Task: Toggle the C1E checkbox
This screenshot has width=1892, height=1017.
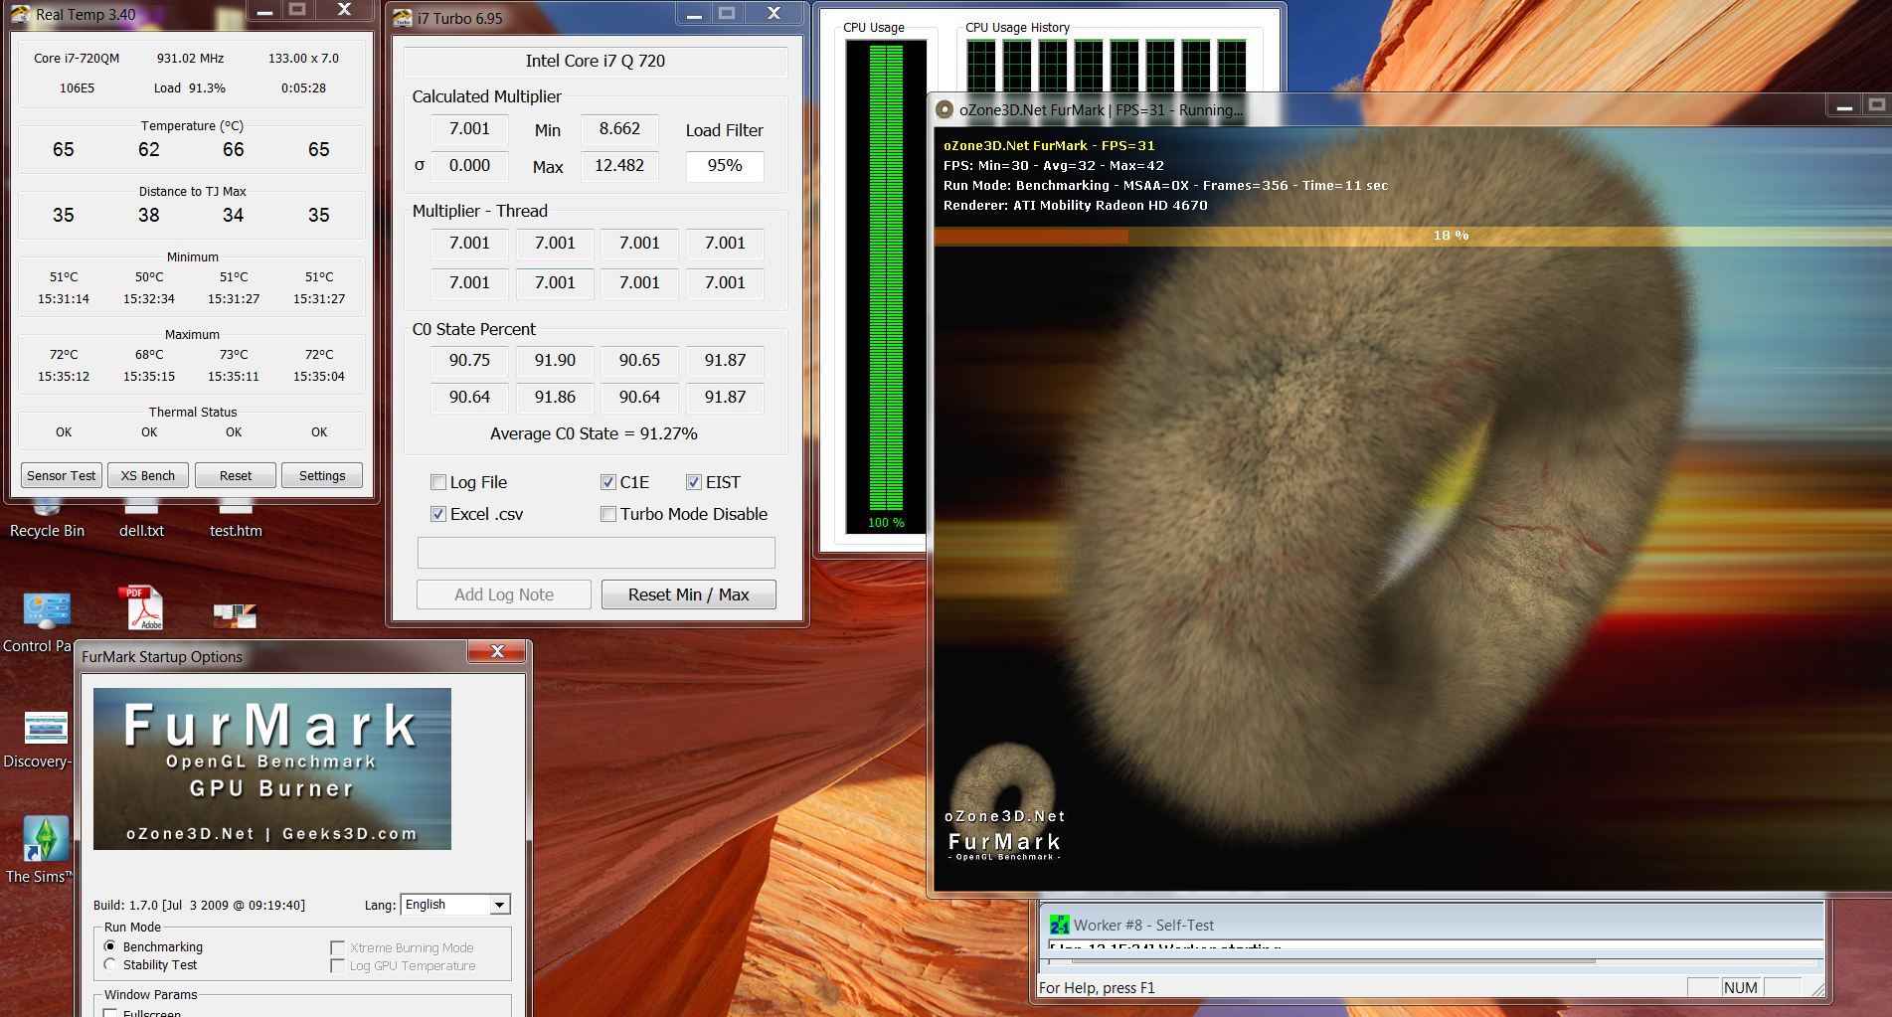Action: 608,482
